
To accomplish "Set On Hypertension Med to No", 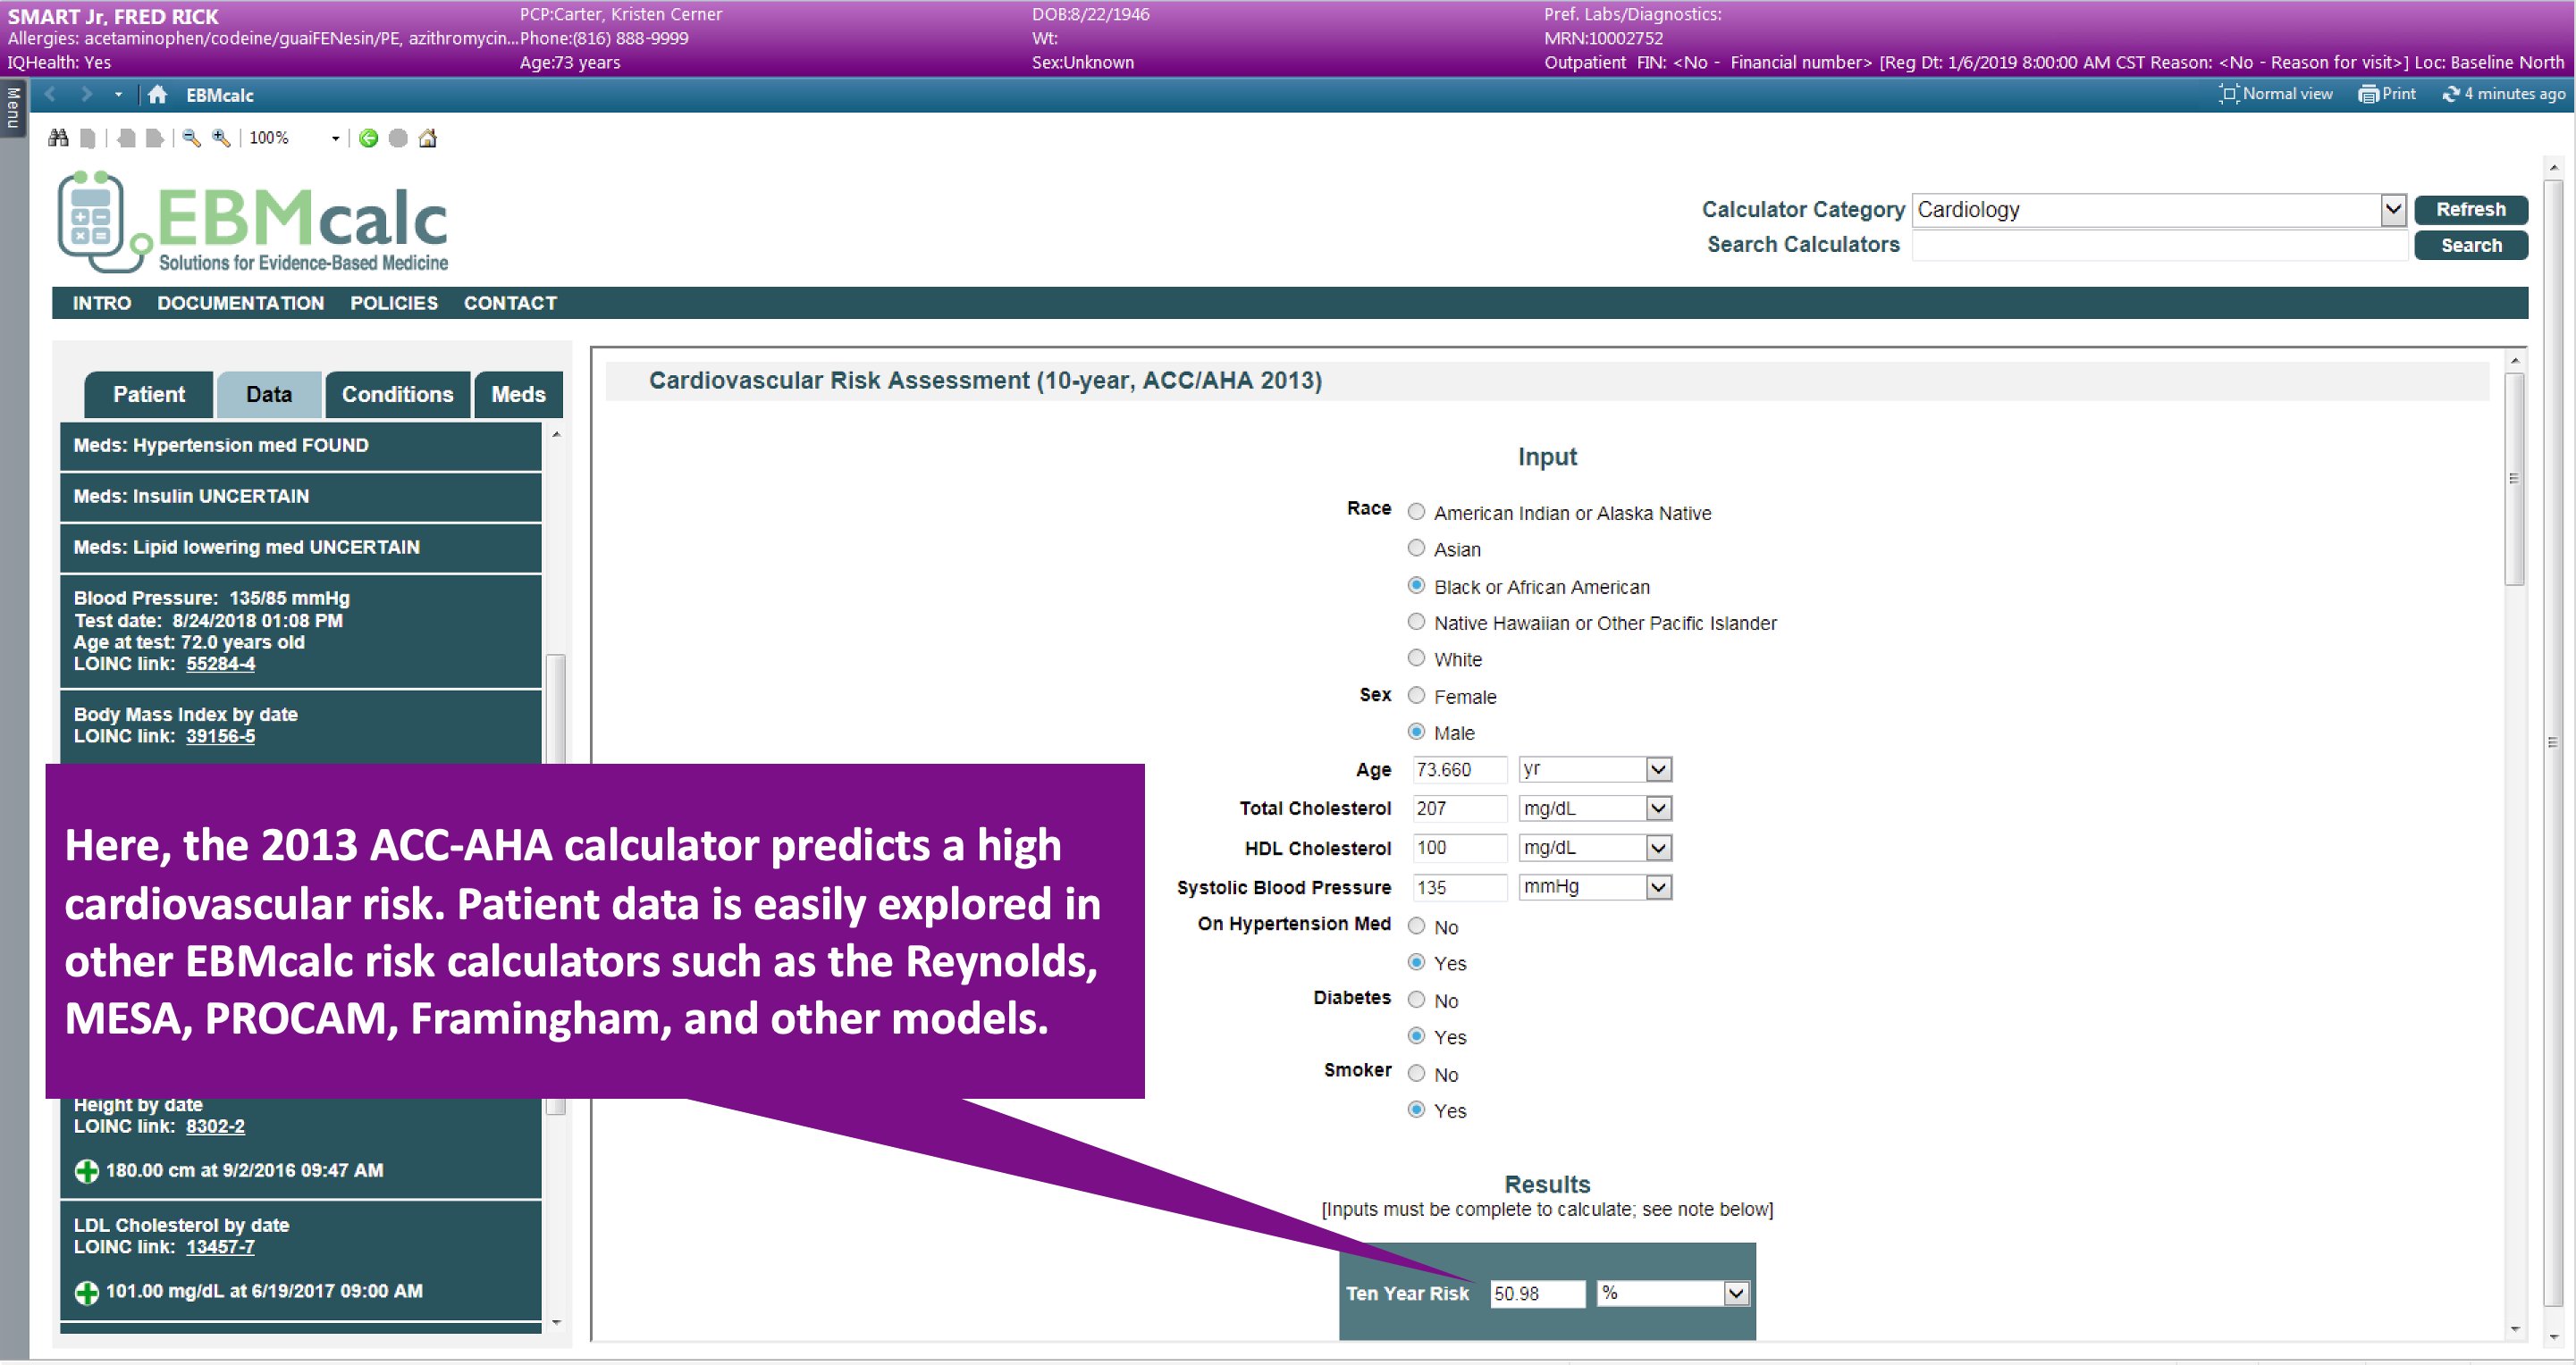I will 1416,926.
